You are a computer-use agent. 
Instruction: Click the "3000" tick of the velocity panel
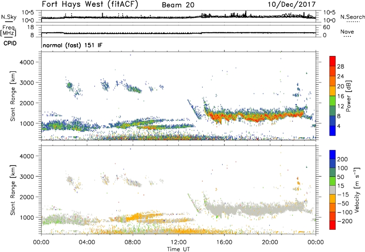26,176
